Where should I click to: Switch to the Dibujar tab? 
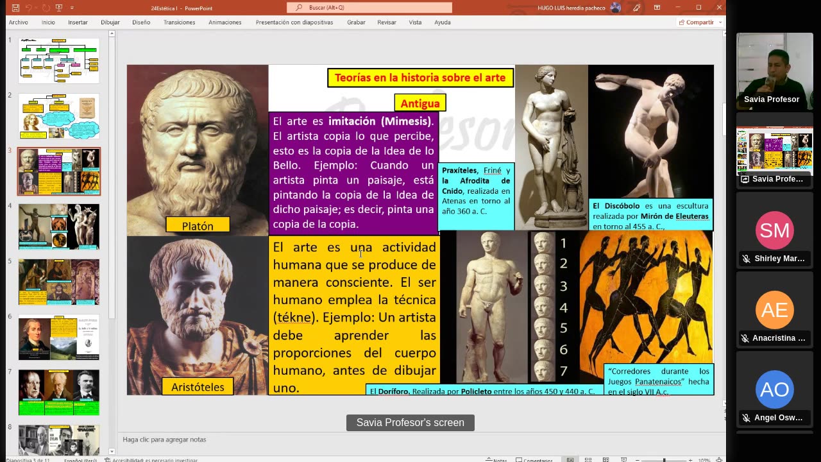pos(110,22)
